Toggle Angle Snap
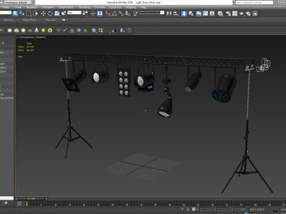Screen dimensions: 286x214 (x=114, y=14)
